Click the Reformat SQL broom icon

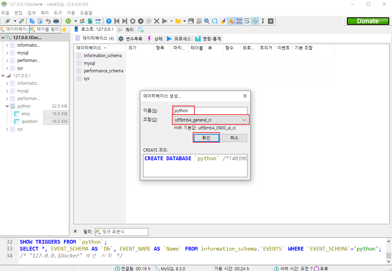coord(223,21)
